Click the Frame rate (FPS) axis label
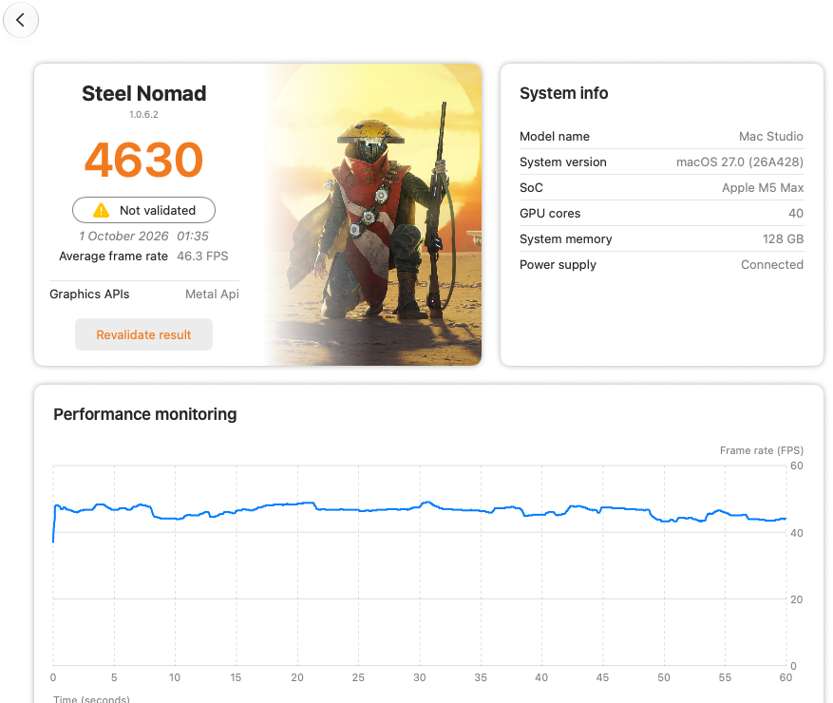This screenshot has width=833, height=703. [761, 450]
